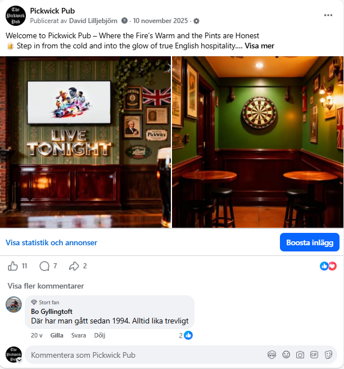The height and width of the screenshot is (369, 344).
Task: Click Svara under Bo Gyllingtoft's comment
Action: pyautogui.click(x=79, y=335)
